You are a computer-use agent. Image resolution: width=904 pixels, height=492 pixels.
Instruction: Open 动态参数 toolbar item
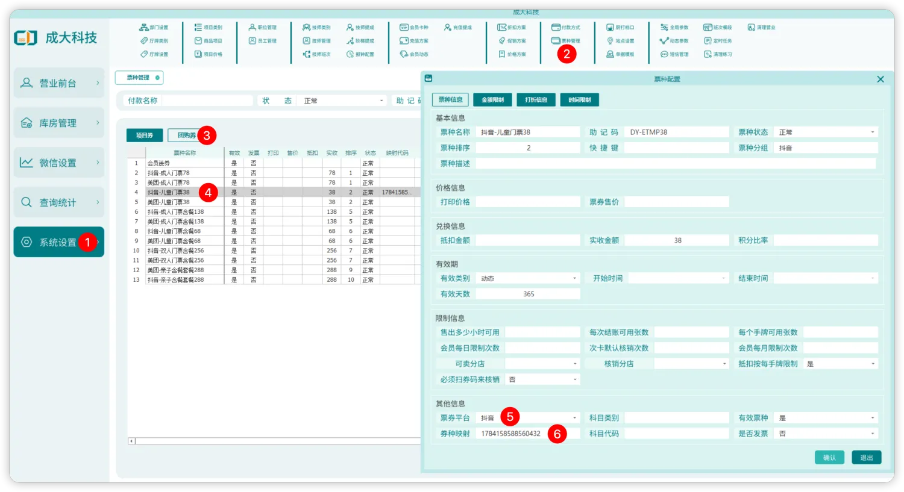coord(674,41)
